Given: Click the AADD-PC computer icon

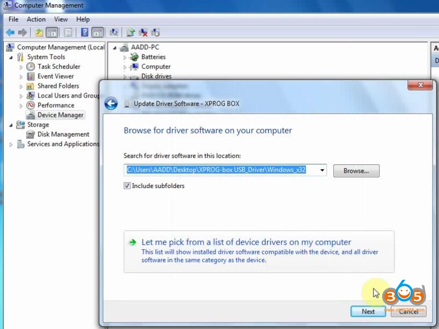Looking at the screenshot, I should point(124,48).
